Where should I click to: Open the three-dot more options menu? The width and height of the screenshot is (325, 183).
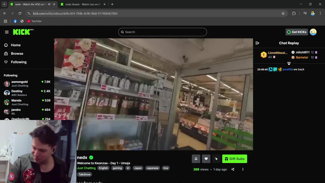click(243, 169)
